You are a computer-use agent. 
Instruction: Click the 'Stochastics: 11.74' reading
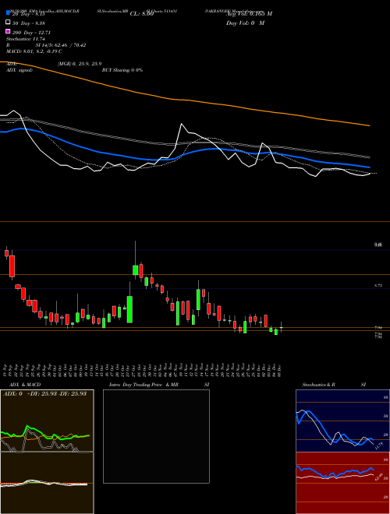point(26,39)
